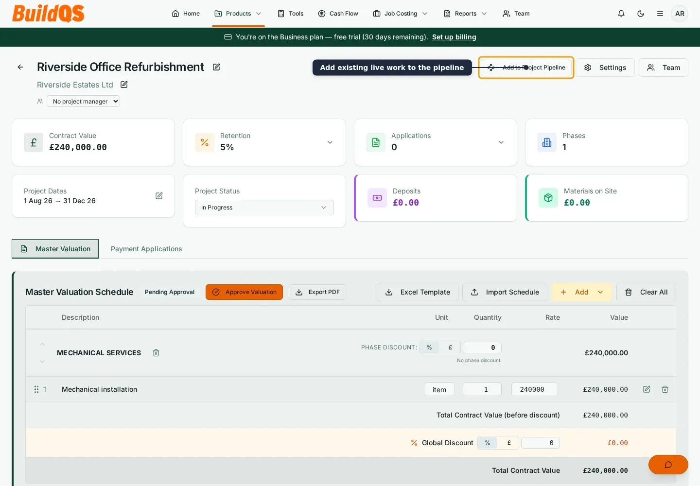Open the hamburger menu icon
The width and height of the screenshot is (700, 486).
click(x=660, y=14)
